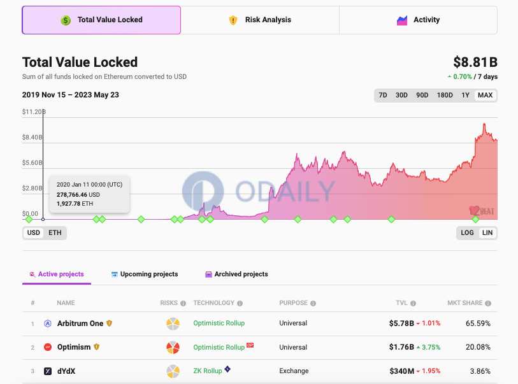Select the MAX time range

click(485, 95)
